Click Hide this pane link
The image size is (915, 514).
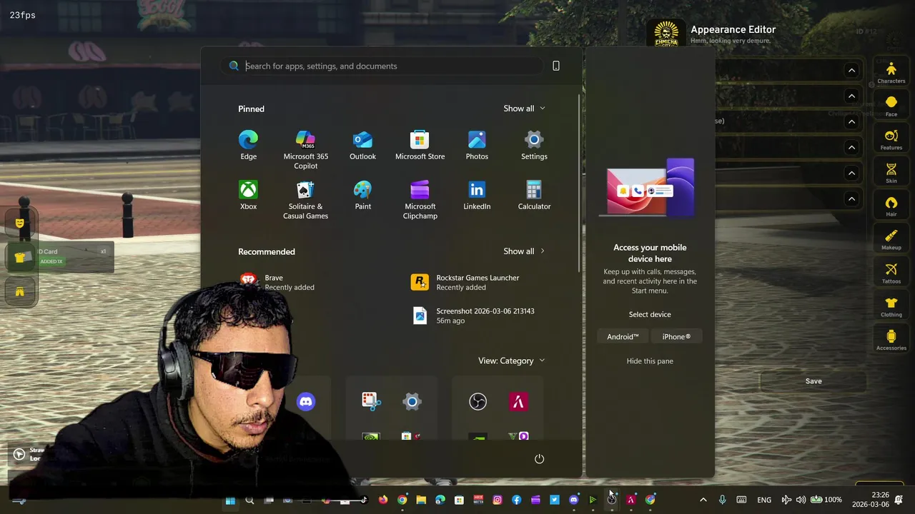pyautogui.click(x=650, y=361)
